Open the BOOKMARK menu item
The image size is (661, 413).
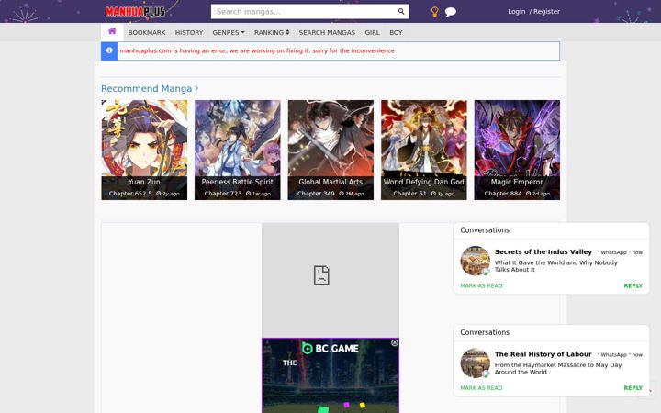(x=147, y=32)
